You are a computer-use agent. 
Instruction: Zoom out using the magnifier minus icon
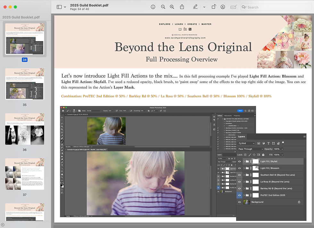(x=163, y=7)
